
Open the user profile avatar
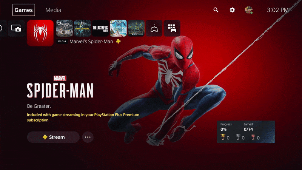[x=248, y=10]
